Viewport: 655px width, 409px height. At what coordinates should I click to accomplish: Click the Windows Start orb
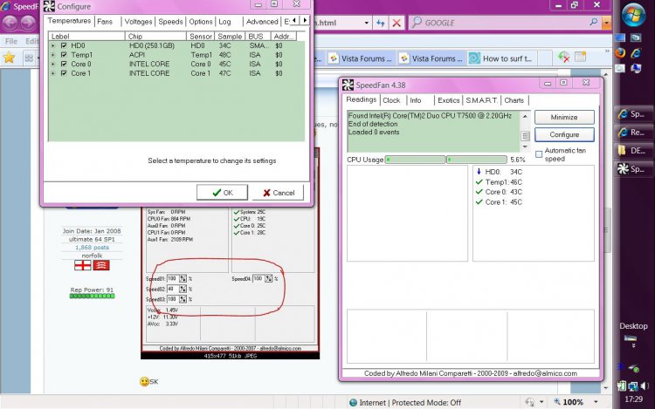(633, 15)
